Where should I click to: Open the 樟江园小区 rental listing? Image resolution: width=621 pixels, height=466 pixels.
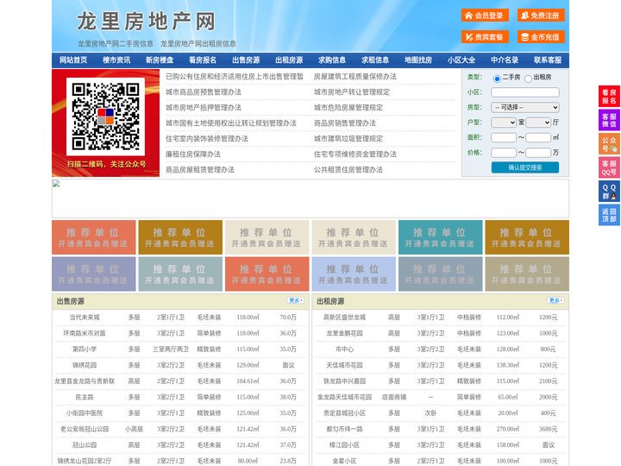click(344, 445)
